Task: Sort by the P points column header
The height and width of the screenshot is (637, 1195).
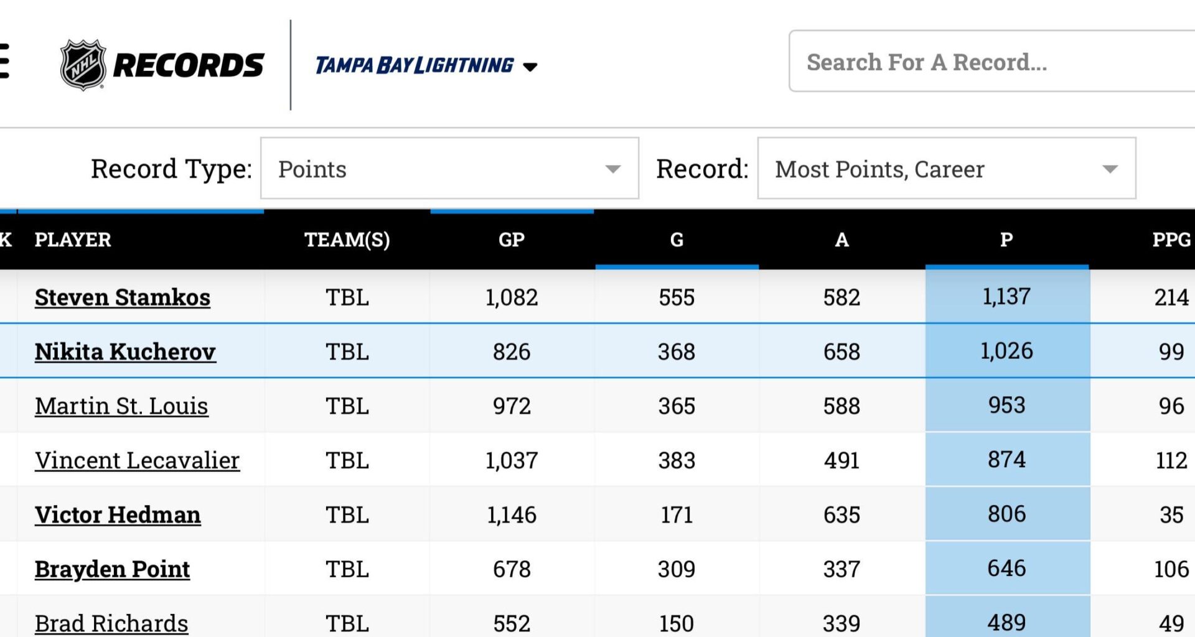Action: point(1006,239)
